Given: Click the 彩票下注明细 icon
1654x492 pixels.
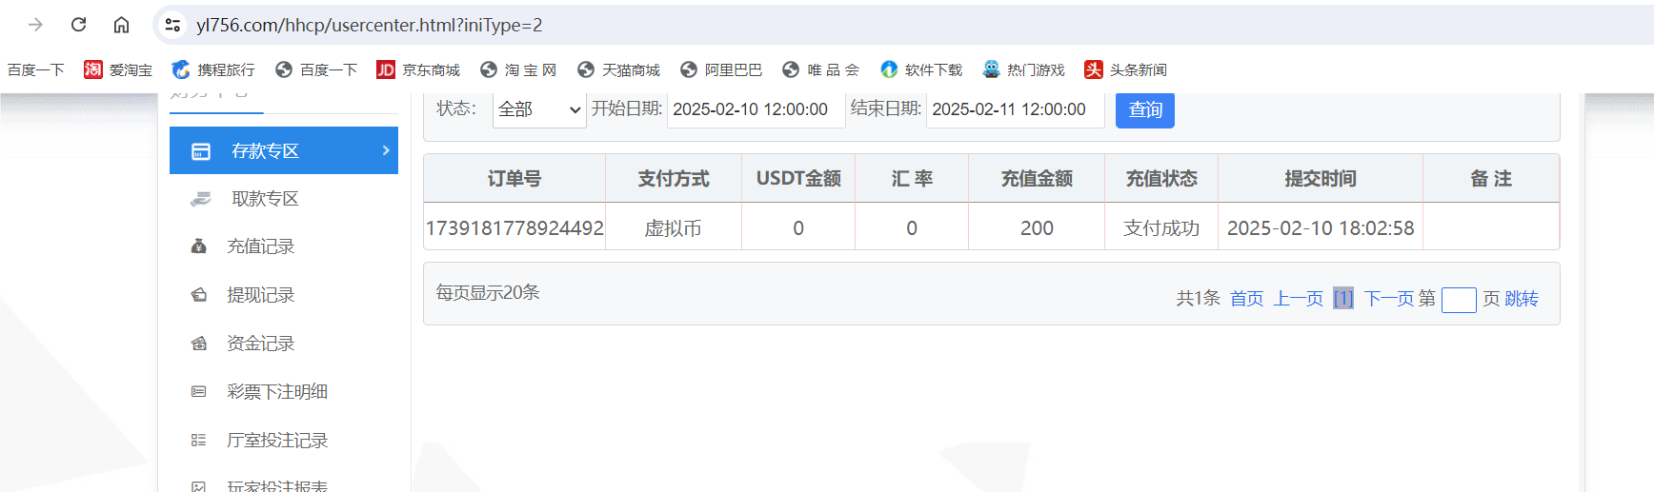Looking at the screenshot, I should [x=198, y=391].
